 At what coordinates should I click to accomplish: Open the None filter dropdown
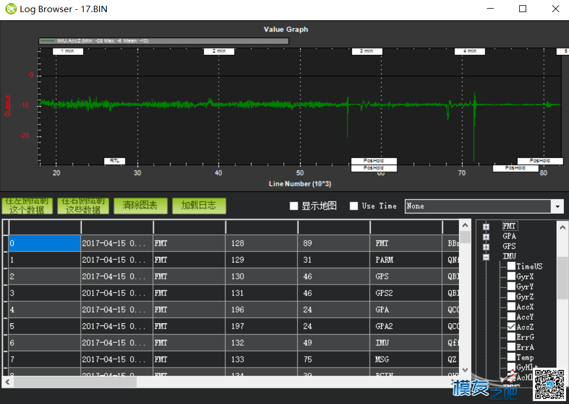click(557, 207)
